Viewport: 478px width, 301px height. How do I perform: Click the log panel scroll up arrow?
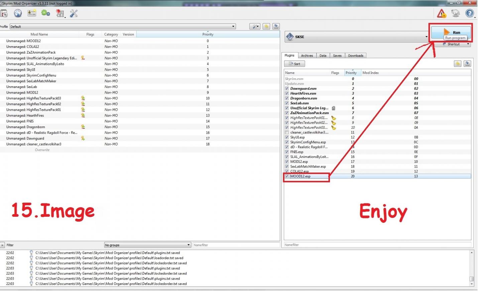click(x=472, y=253)
